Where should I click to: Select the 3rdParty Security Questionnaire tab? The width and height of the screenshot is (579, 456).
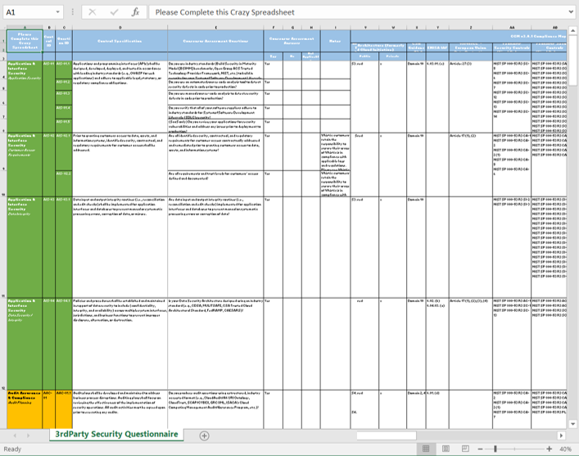click(116, 434)
